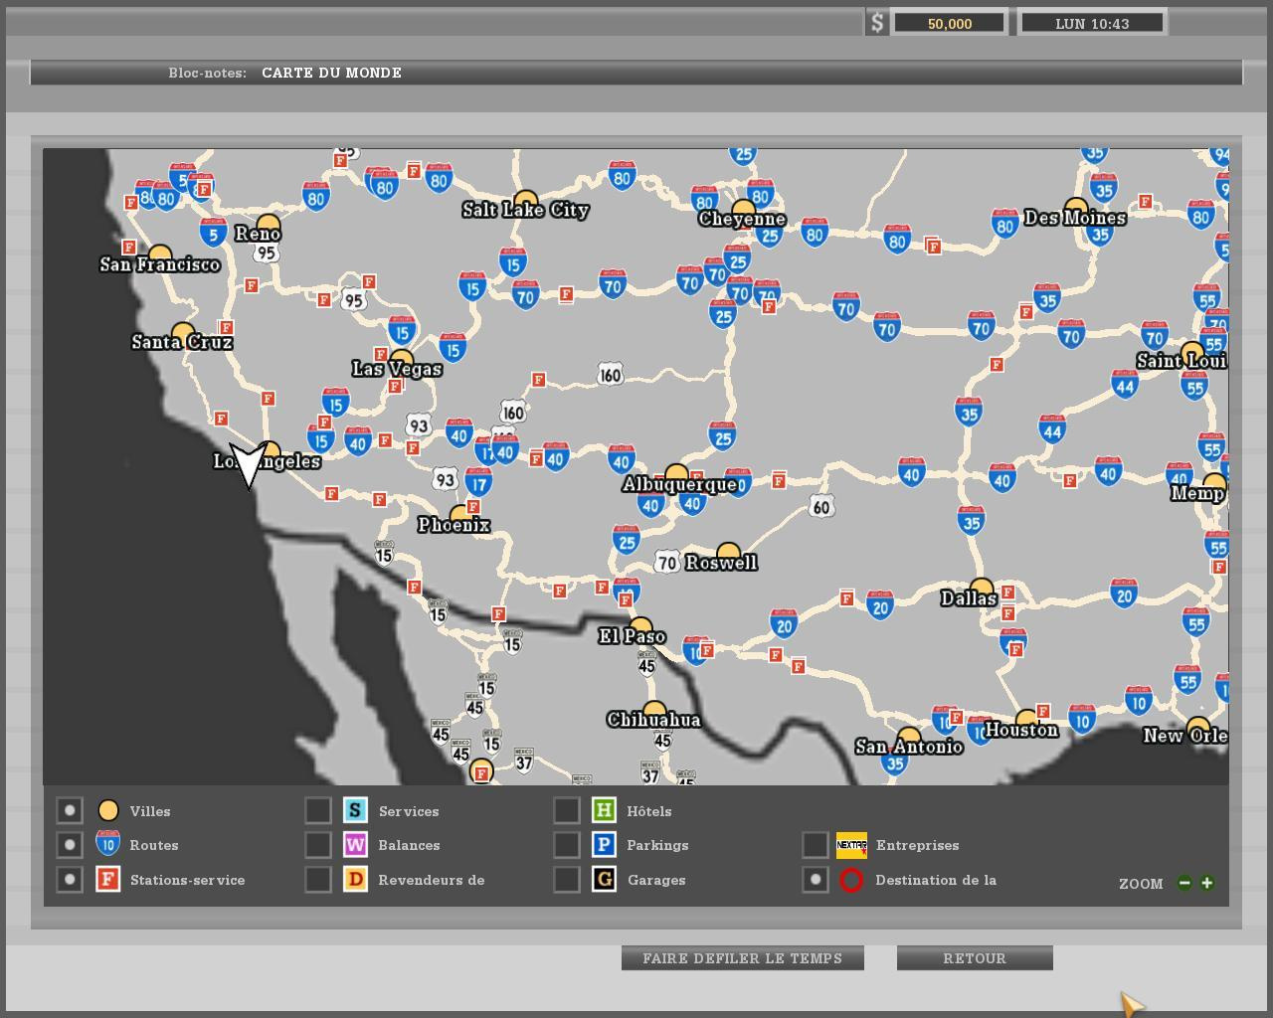Enable the Hôtels checkbox
Viewport: 1273px width, 1018px height.
click(567, 811)
